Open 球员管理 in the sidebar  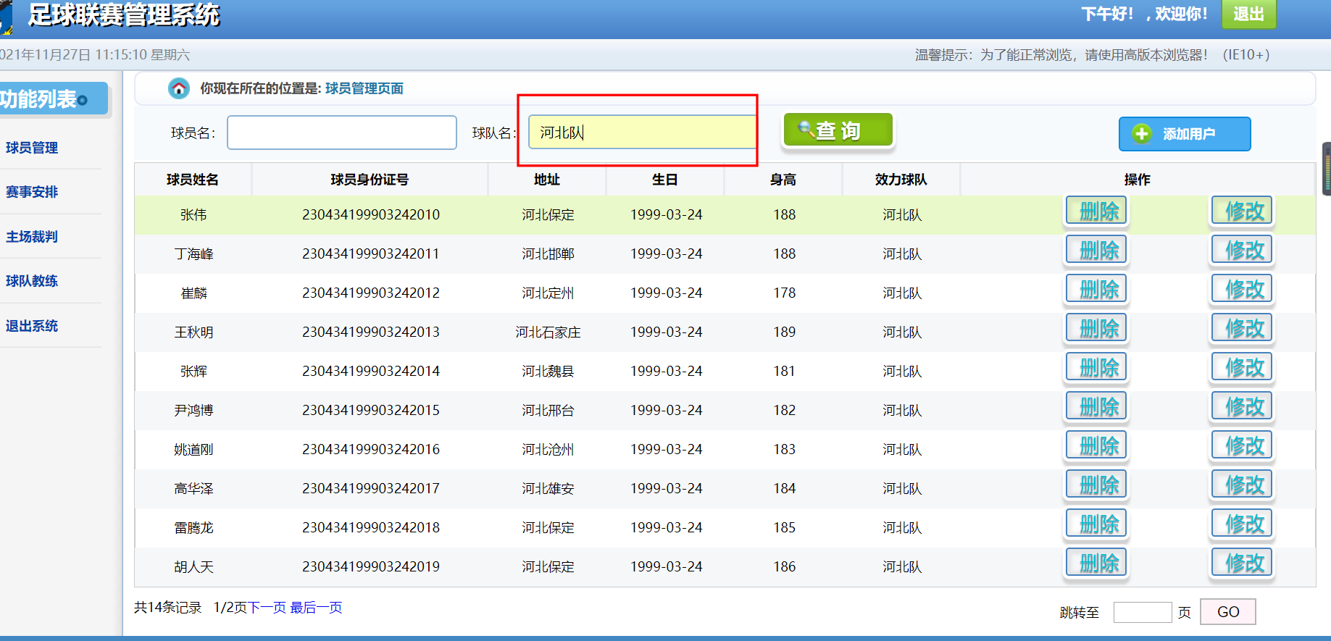click(32, 148)
